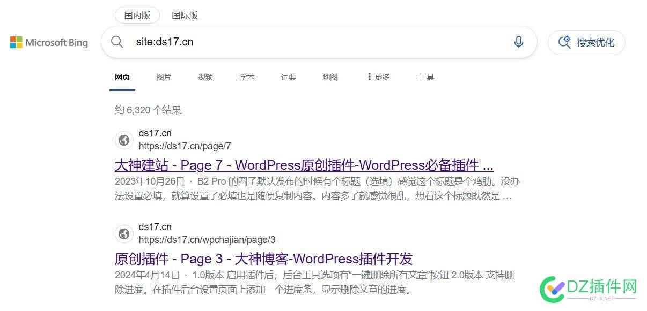This screenshot has height=311, width=647.
Task: Select the 图片 tab
Action: (x=164, y=77)
